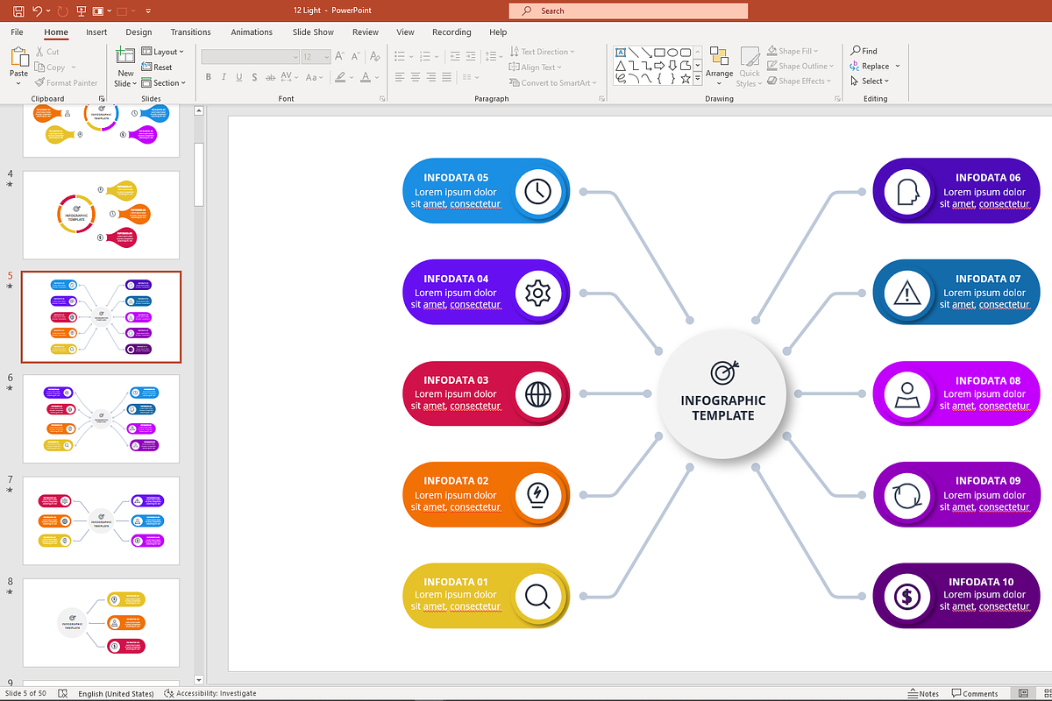Start slideshow from beginning icon in title bar

coord(82,11)
